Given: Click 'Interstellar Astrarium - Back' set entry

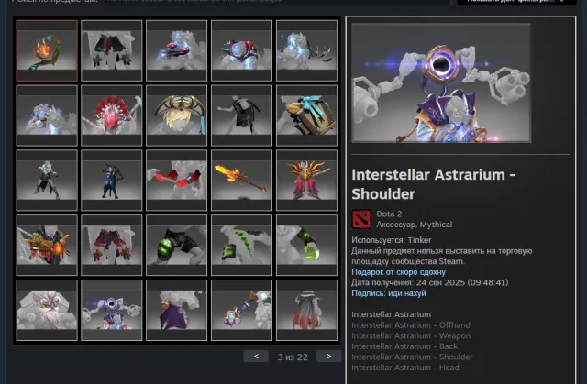Looking at the screenshot, I should coord(404,346).
